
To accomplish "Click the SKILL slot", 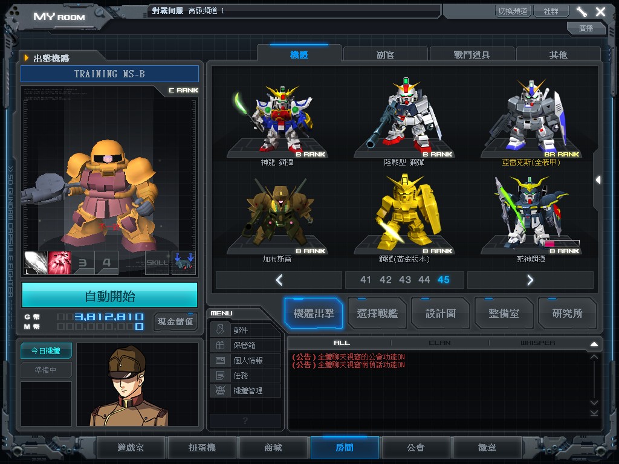I will coord(157,263).
